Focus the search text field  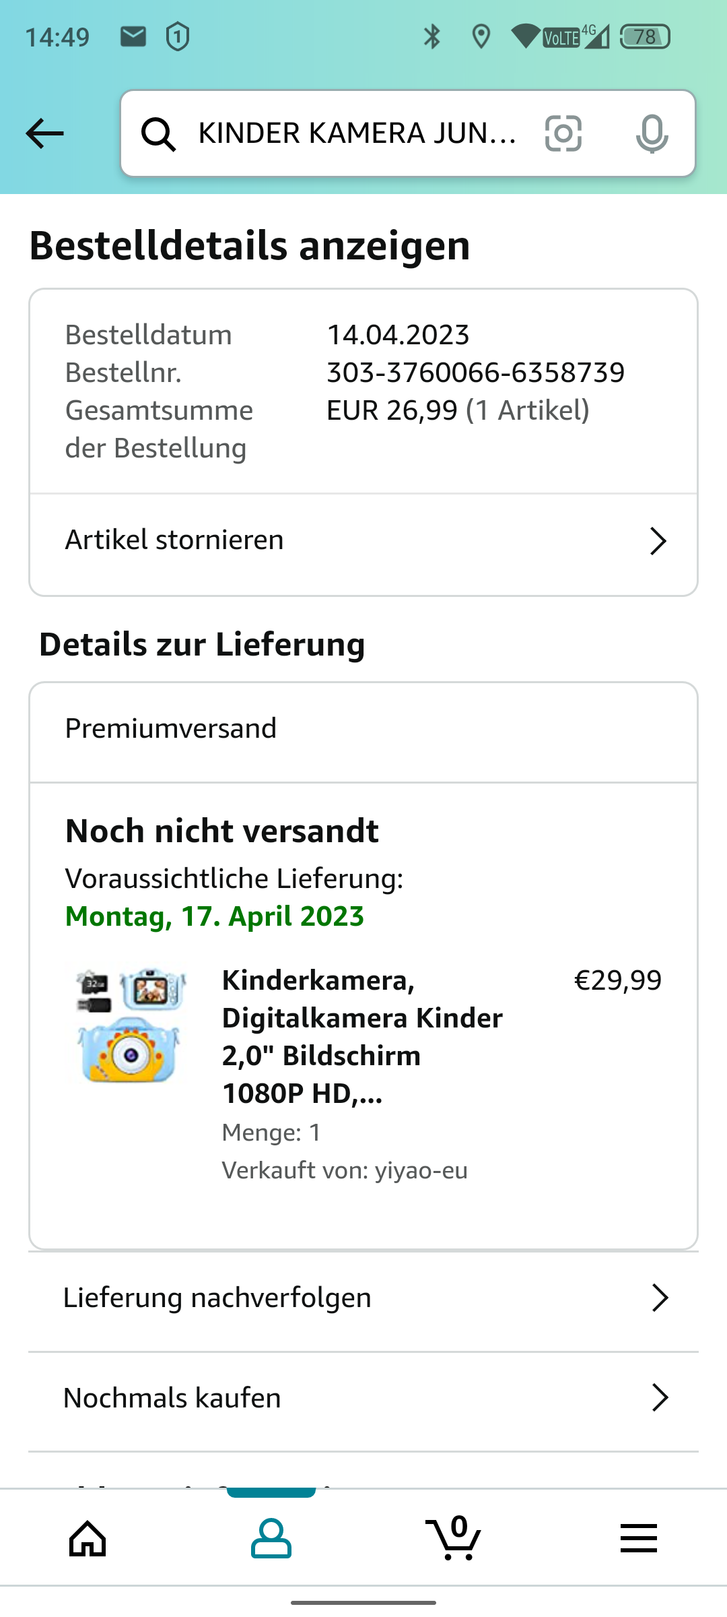(x=357, y=133)
